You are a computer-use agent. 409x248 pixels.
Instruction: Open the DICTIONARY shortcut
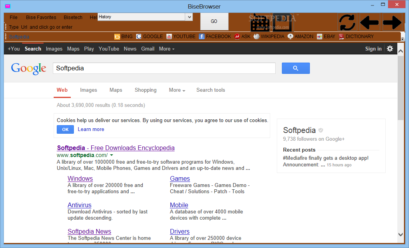pyautogui.click(x=356, y=37)
